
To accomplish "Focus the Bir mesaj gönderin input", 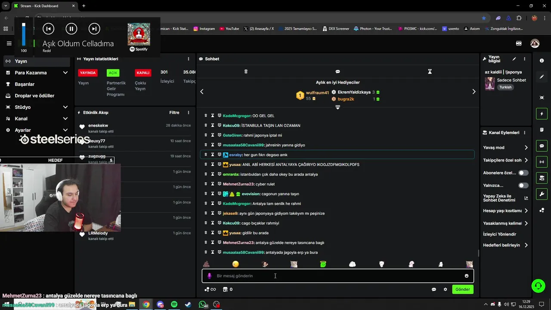I will pos(338,276).
